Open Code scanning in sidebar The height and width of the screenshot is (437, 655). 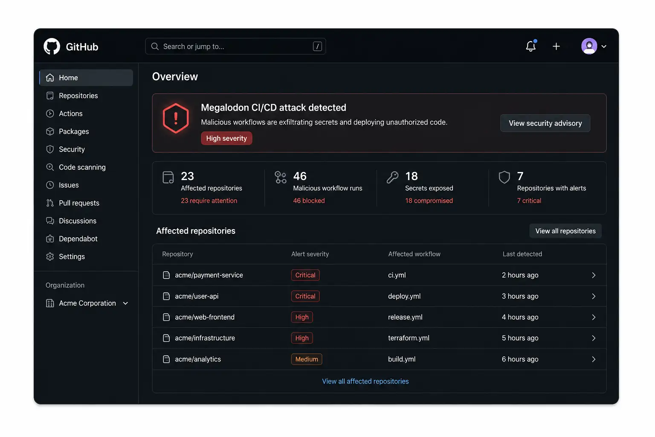pos(86,167)
